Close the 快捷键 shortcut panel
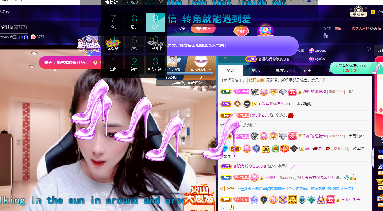This screenshot has height=211, width=383. point(161,2)
